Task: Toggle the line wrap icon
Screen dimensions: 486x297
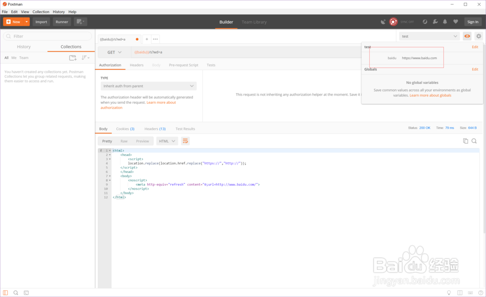Action: [185, 141]
